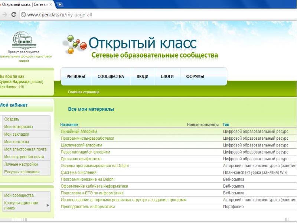
Task: Open Личные настройки in the sidebar
Action: click(21, 164)
